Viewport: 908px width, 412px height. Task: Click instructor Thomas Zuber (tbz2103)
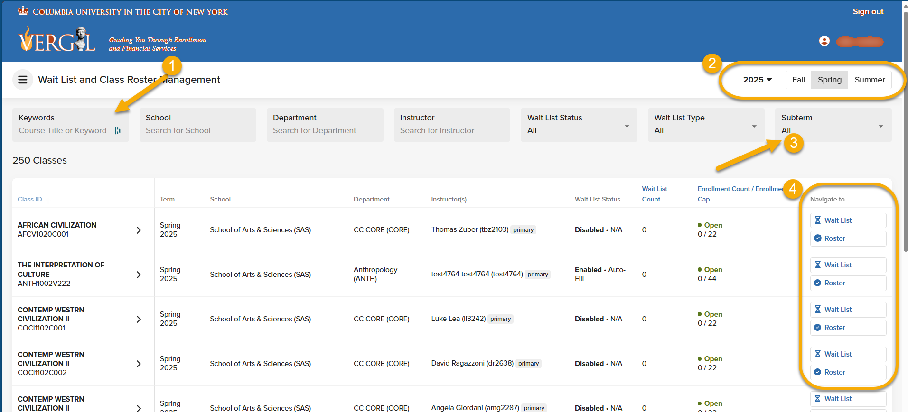pos(470,229)
